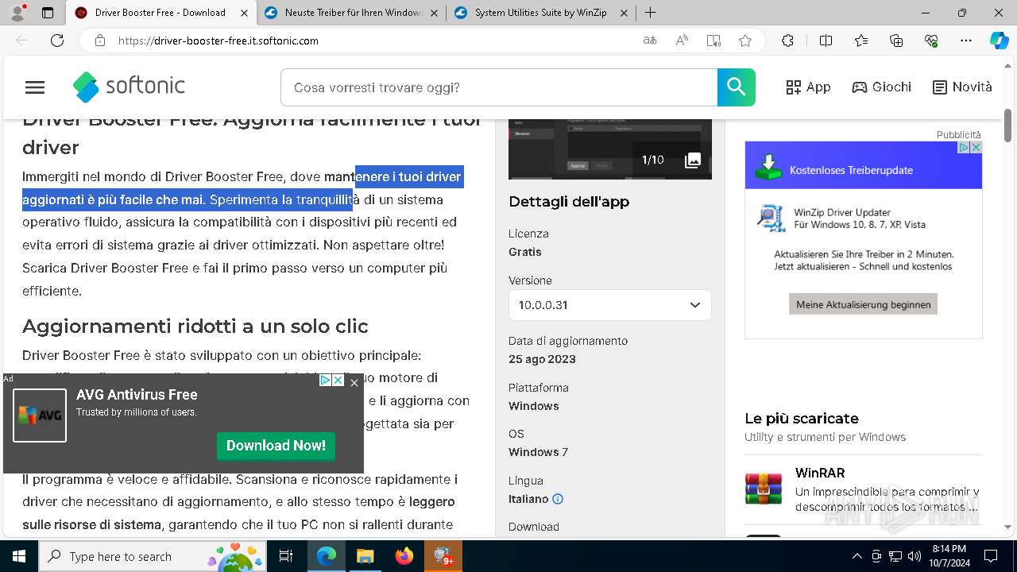The height and width of the screenshot is (572, 1017).
Task: Click 'Meine Aktualisierung beginnen' ad button
Action: [x=863, y=304]
